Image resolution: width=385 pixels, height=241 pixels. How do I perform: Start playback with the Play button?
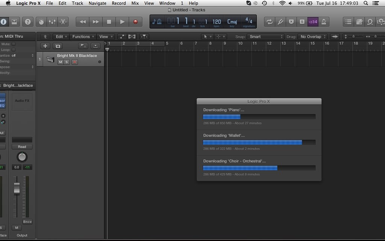pos(122,22)
